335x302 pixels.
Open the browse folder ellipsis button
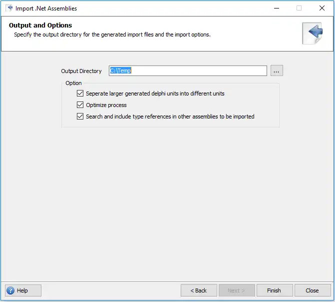coord(277,70)
